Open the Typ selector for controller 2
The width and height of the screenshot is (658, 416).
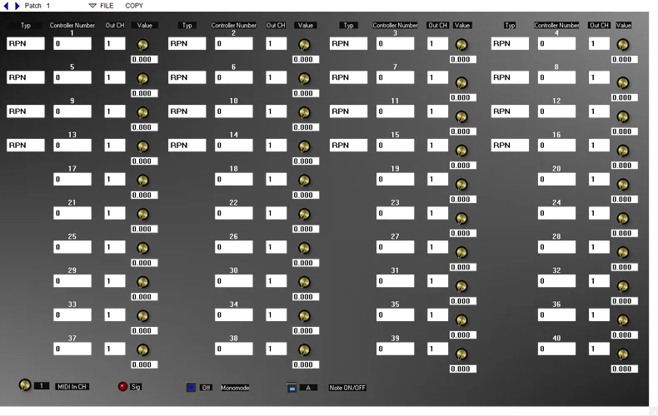tap(187, 43)
